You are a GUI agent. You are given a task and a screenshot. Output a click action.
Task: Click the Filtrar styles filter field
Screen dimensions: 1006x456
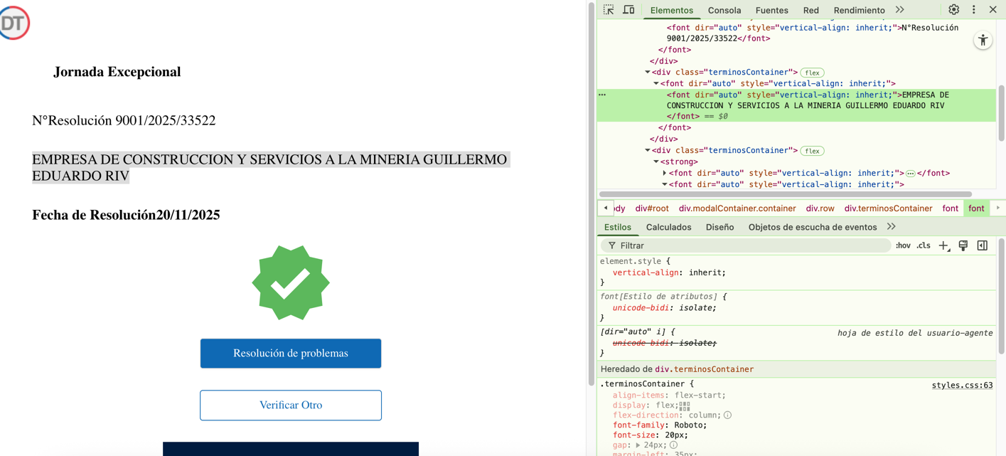tap(747, 245)
